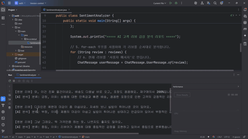The width and height of the screenshot is (248, 139).
Task: Open Code With Me user icon
Action: pos(202,3)
